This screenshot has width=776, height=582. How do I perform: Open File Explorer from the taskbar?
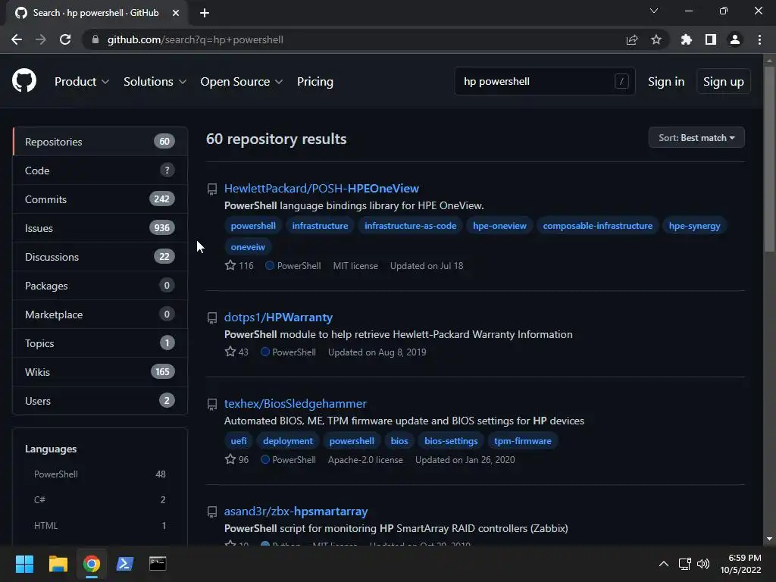coord(58,564)
